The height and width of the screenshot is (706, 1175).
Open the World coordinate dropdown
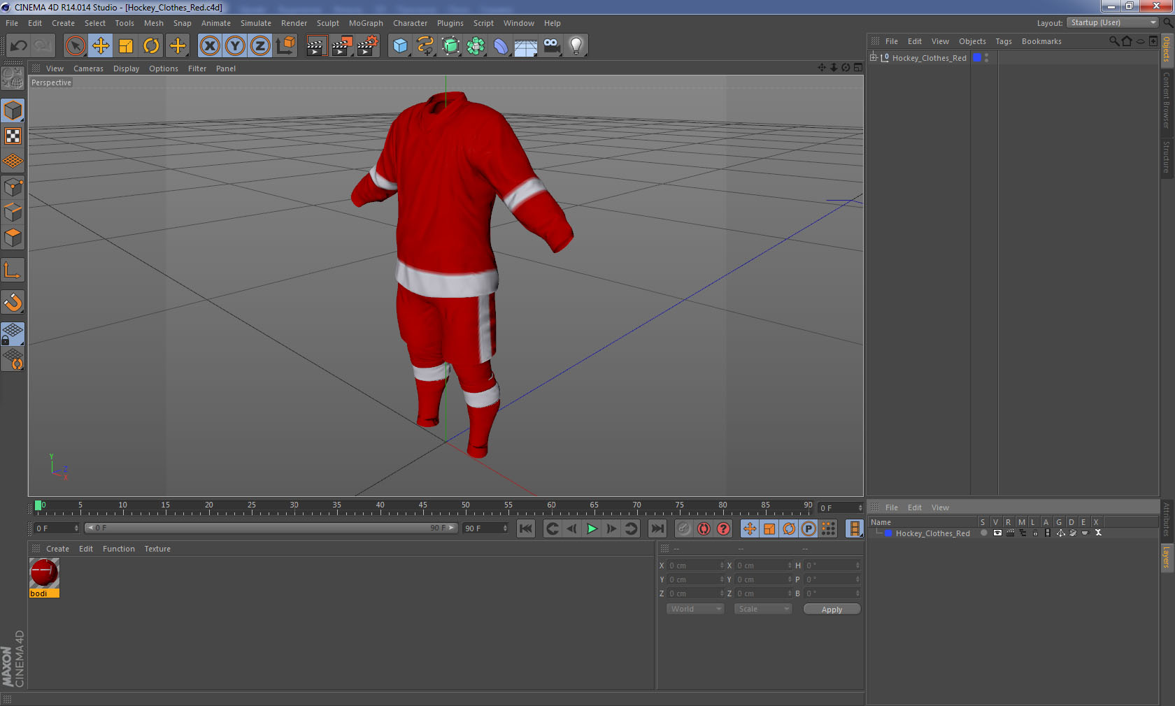695,609
